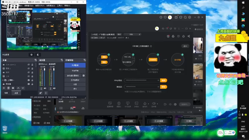This screenshot has width=249, height=140.
Task: Open the 帮助(H) menu in OBS
Action: (67, 6)
